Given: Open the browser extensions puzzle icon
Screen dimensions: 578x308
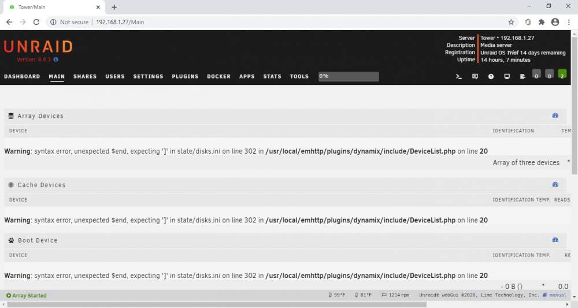Looking at the screenshot, I should (x=542, y=22).
